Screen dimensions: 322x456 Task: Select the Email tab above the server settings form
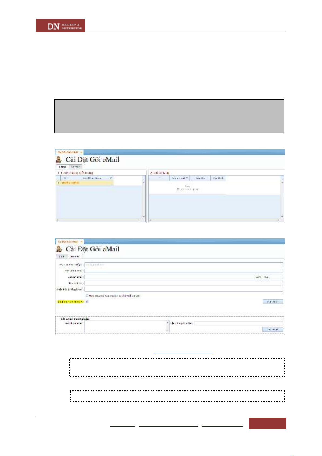pyautogui.click(x=62, y=256)
